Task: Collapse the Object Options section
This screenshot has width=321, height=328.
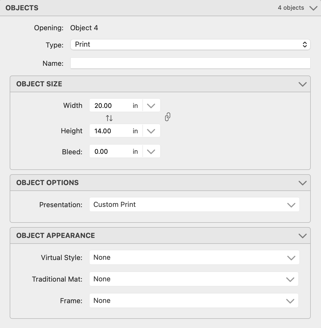Action: [x=302, y=183]
